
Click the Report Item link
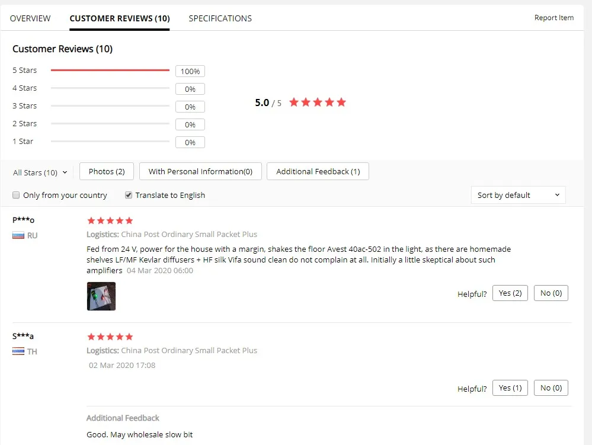(554, 18)
